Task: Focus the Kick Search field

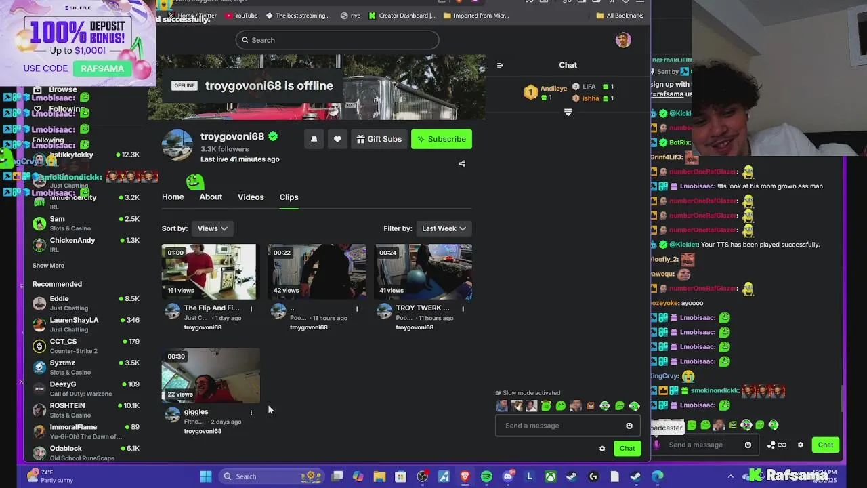Action: [x=337, y=40]
